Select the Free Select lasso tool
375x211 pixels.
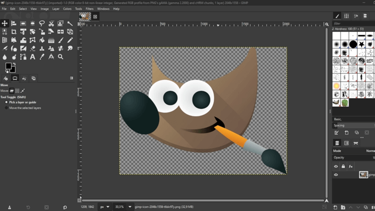pyautogui.click(x=42, y=23)
